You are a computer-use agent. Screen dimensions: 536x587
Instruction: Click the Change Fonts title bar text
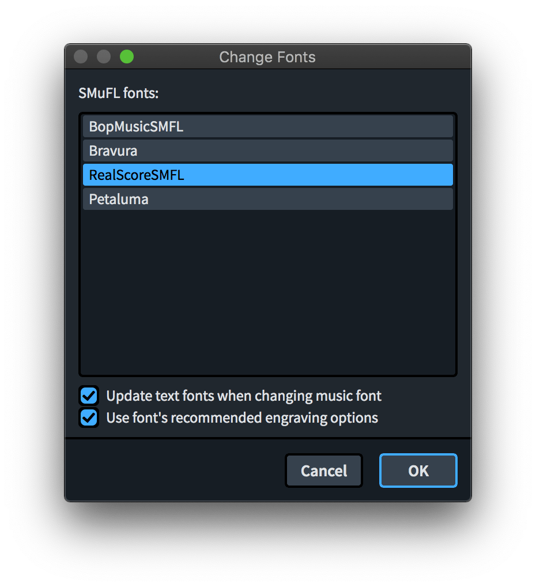pos(267,57)
